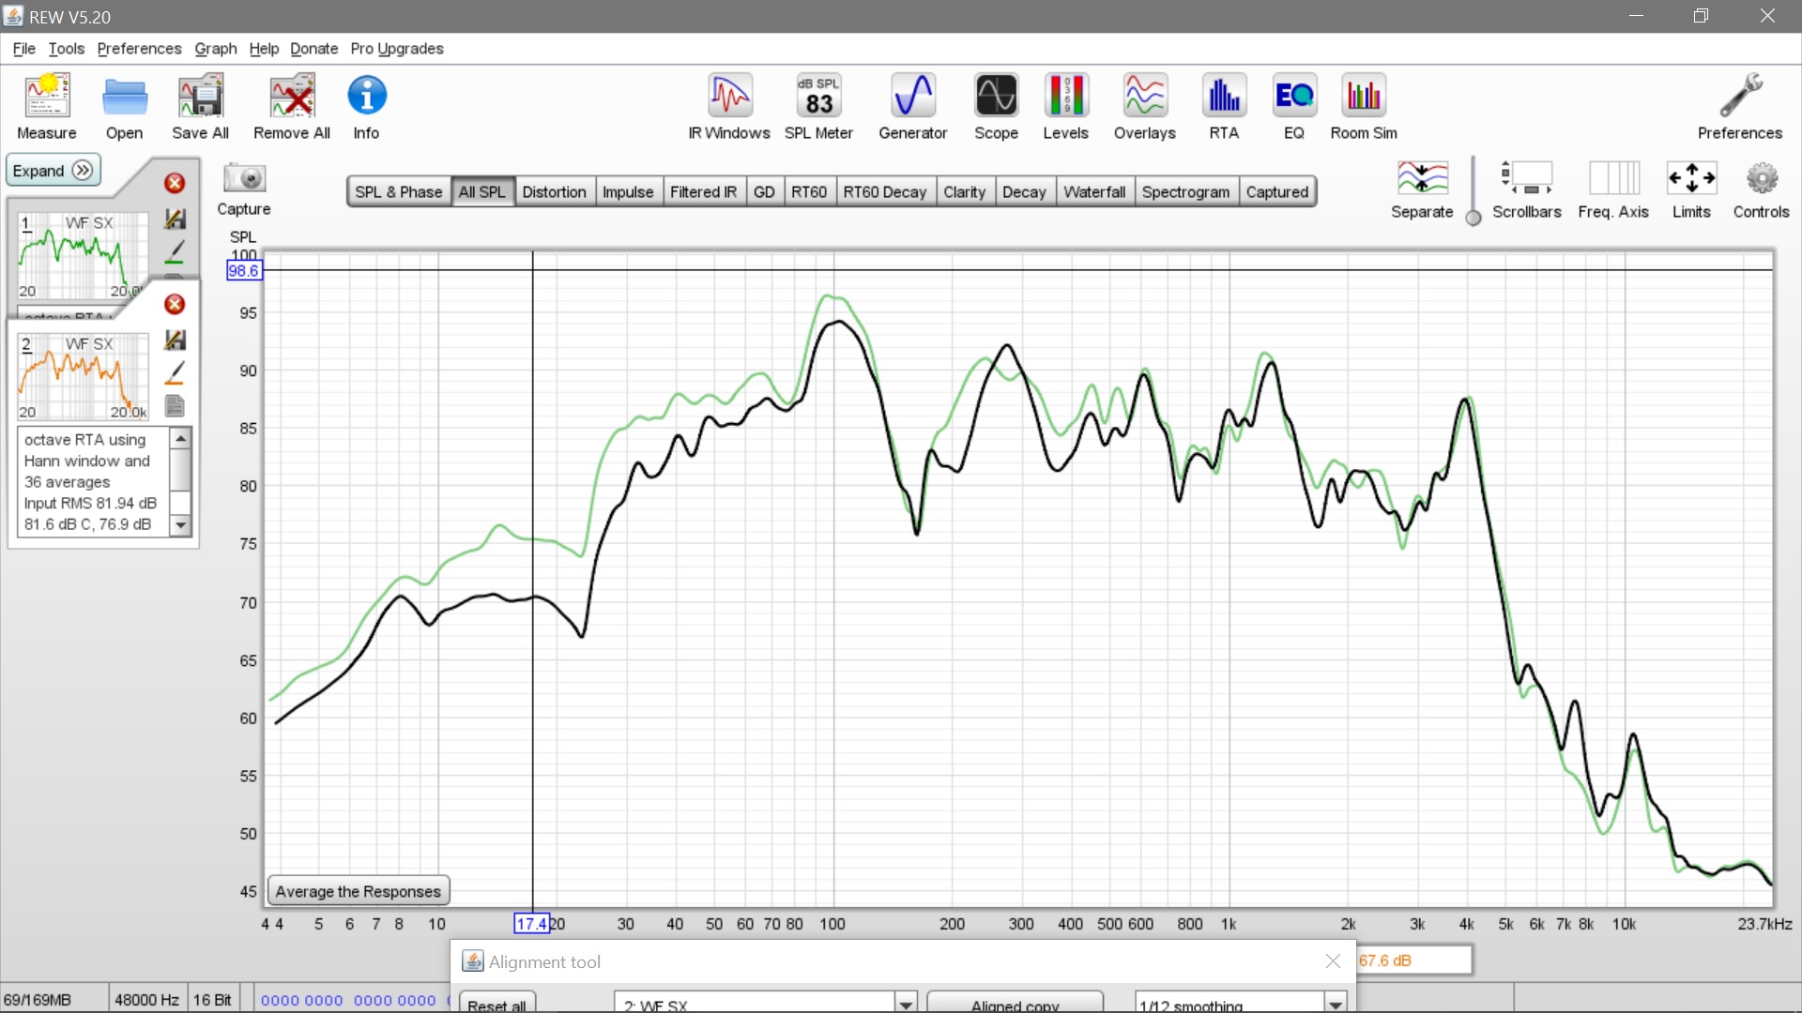
Task: Switch to Captured tab
Action: pyautogui.click(x=1276, y=192)
